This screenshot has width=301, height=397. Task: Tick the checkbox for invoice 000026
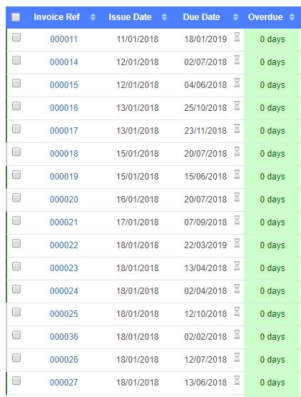(16, 358)
